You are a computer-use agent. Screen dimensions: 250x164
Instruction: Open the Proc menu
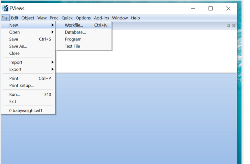(x=54, y=18)
